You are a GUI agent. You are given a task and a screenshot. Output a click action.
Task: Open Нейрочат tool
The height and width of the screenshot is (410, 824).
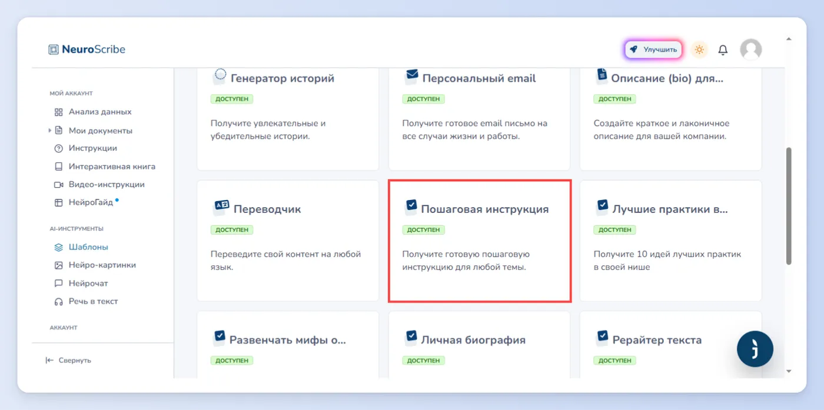[88, 284]
